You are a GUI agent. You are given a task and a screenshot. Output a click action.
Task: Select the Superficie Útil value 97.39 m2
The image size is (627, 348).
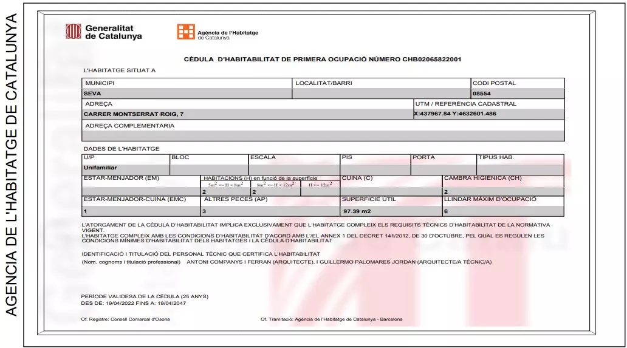point(391,211)
